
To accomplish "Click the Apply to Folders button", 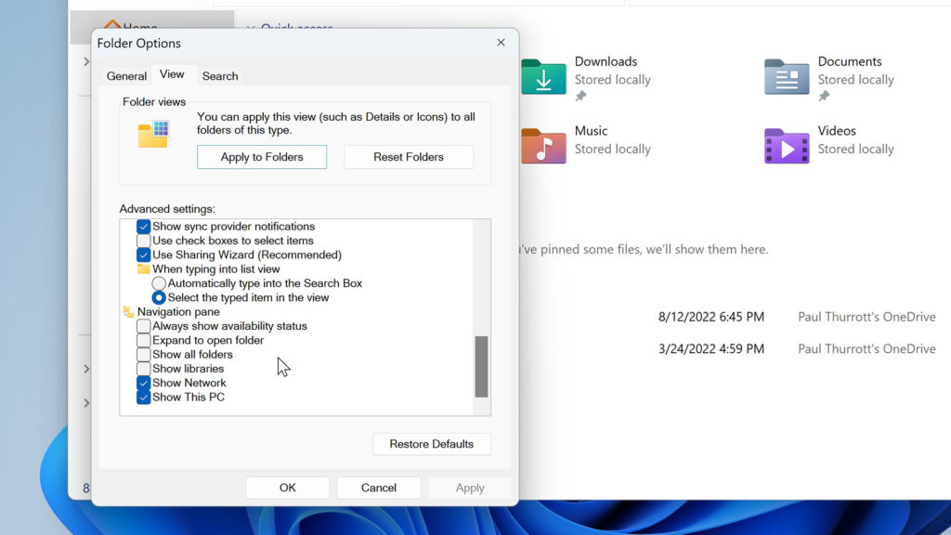I will point(261,157).
